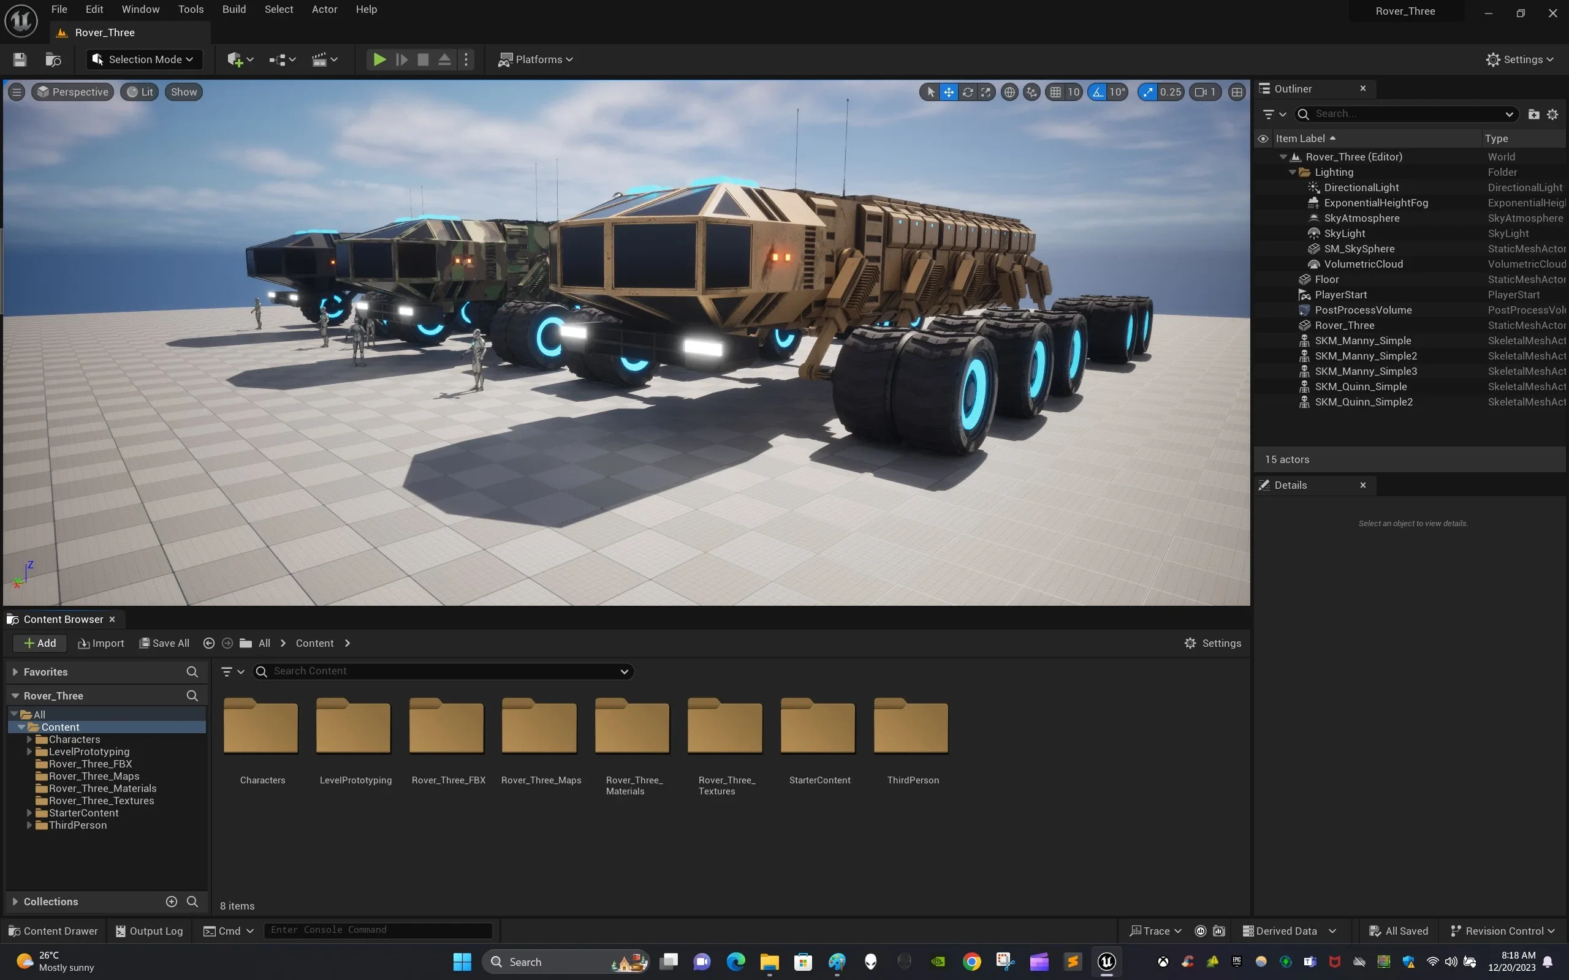
Task: Click the Save current level icon
Action: (20, 59)
